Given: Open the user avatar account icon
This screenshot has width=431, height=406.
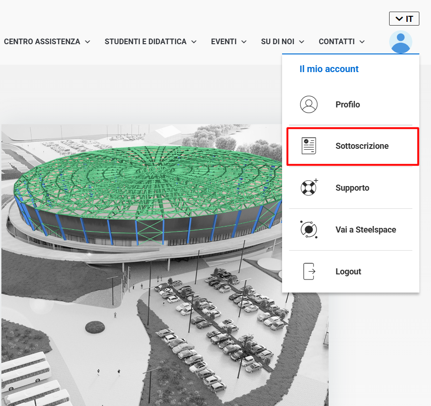Looking at the screenshot, I should pyautogui.click(x=400, y=42).
